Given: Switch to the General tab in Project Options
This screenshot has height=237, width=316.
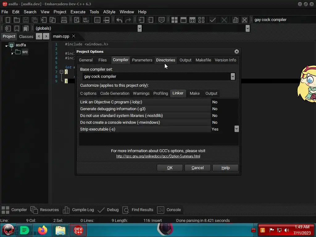Looking at the screenshot, I should pyautogui.click(x=86, y=60).
